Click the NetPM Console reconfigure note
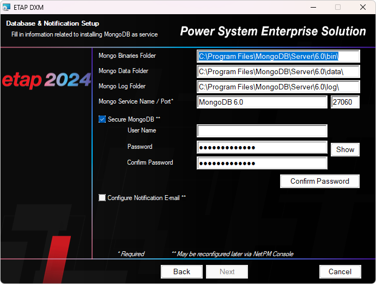The width and height of the screenshot is (376, 284). [x=233, y=254]
